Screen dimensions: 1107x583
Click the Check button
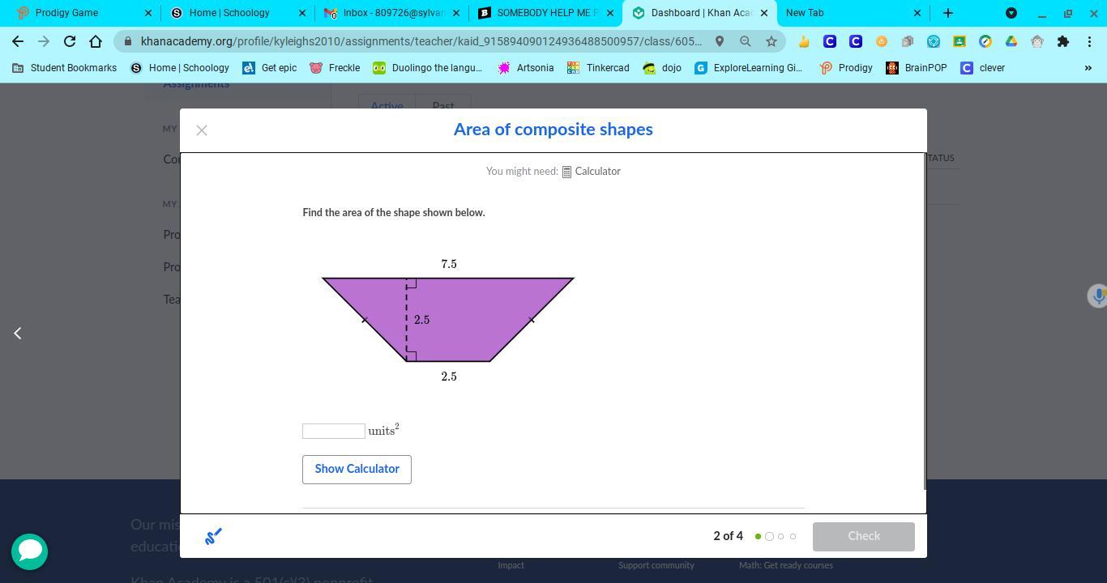(864, 536)
